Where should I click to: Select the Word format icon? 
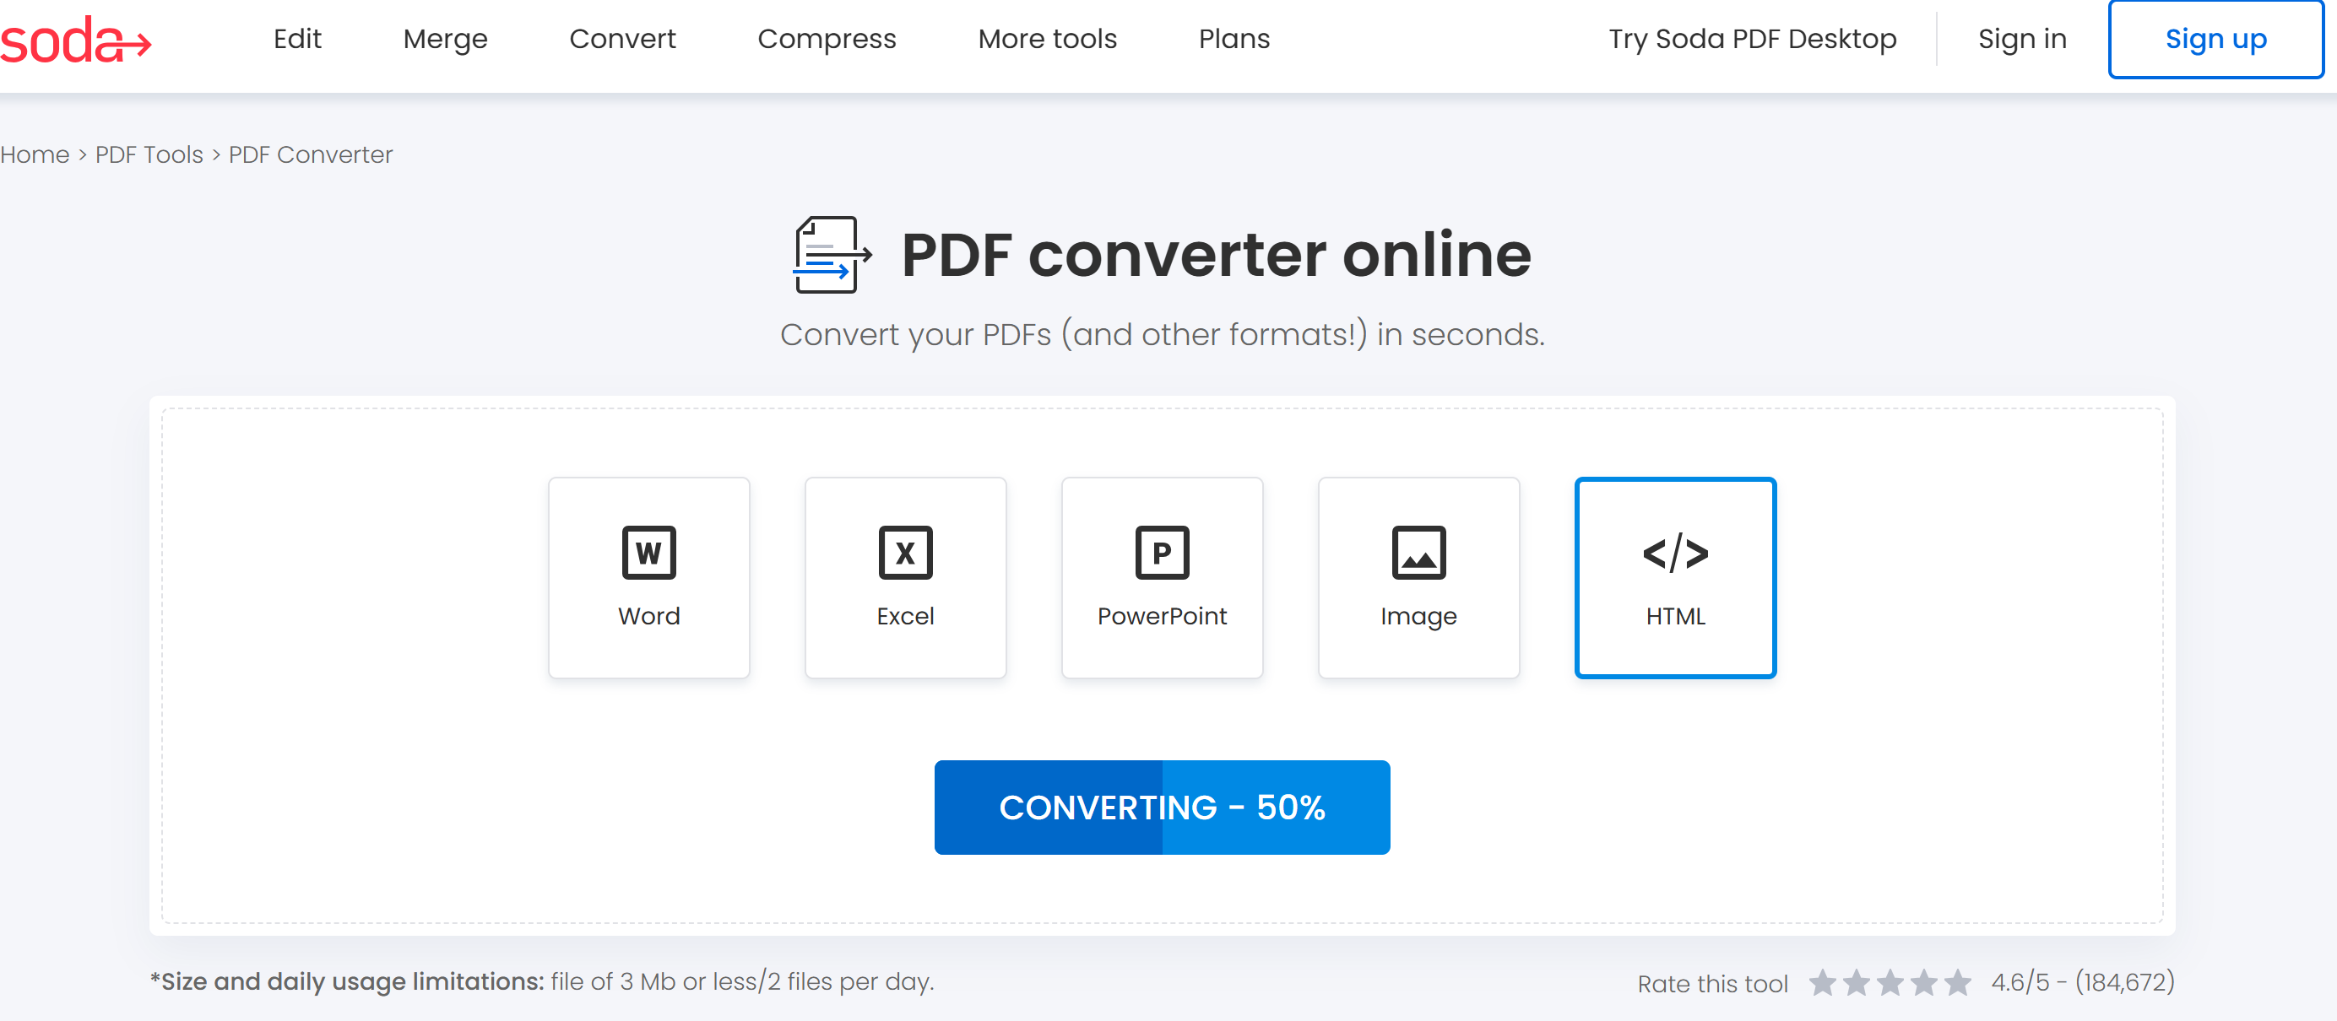coord(648,552)
